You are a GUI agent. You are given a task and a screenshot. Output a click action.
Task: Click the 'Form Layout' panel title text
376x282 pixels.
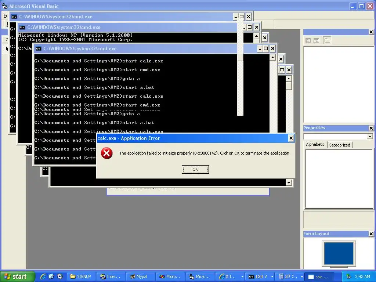click(x=316, y=234)
